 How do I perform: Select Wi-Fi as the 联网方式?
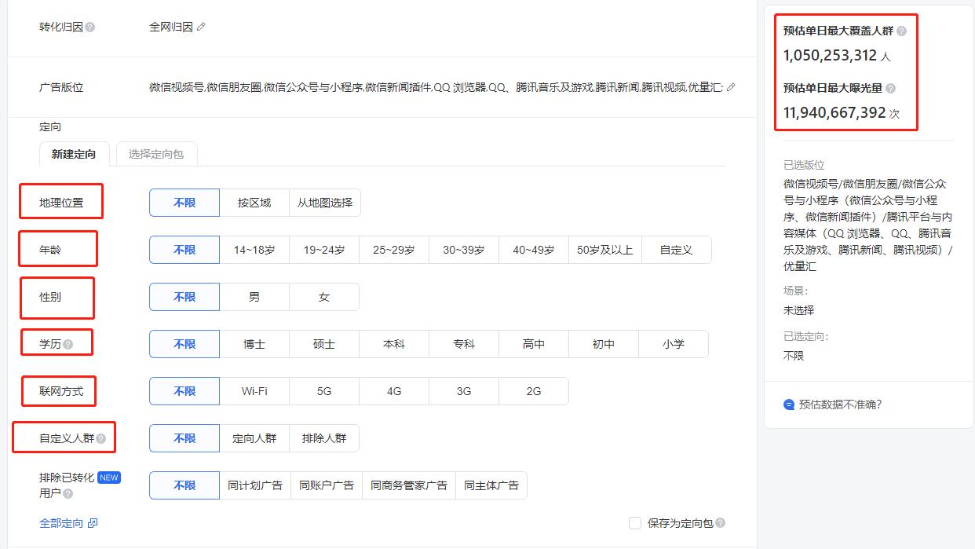tap(254, 391)
